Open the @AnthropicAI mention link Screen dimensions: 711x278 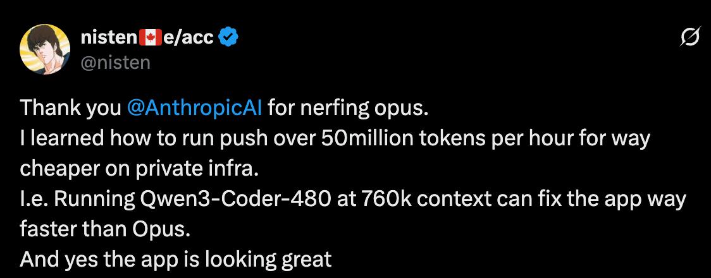click(x=195, y=108)
